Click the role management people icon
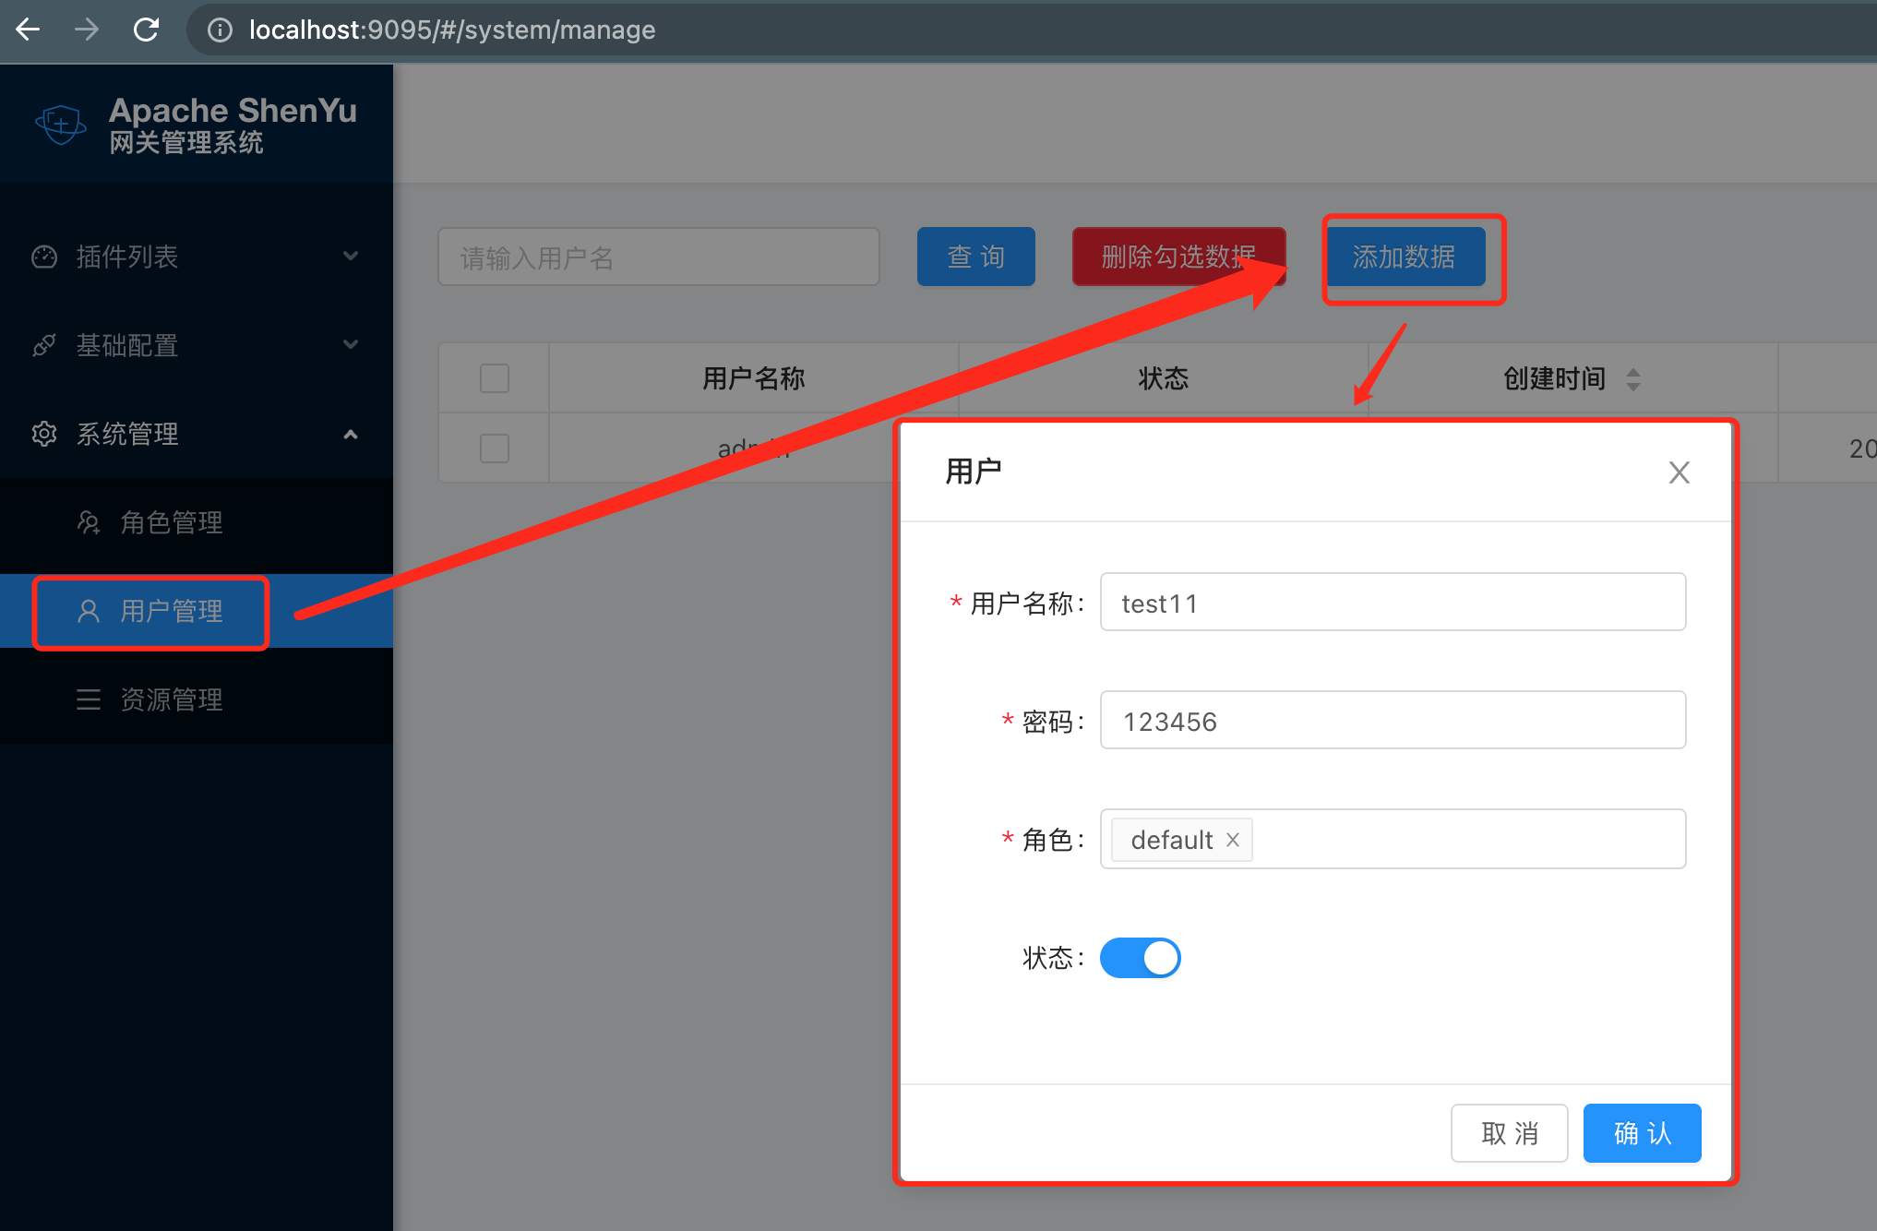1877x1231 pixels. 89,522
